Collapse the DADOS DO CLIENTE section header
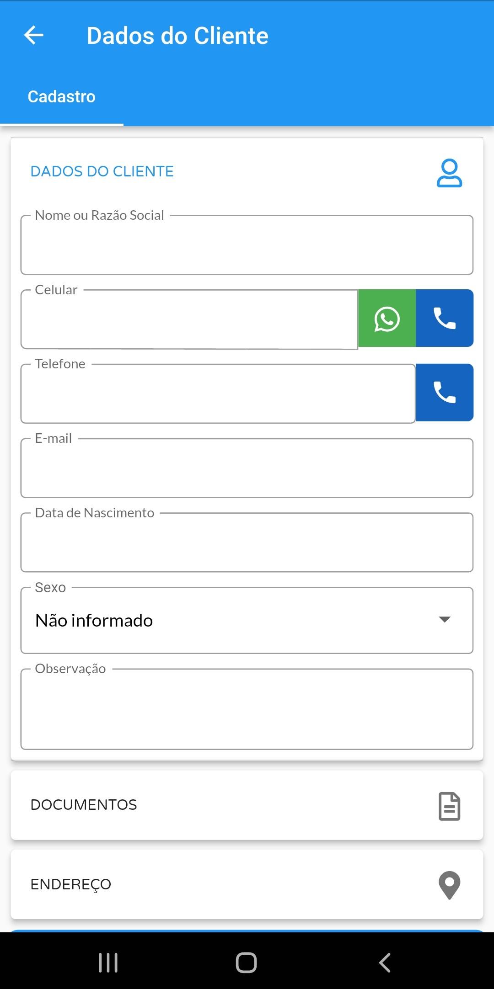 (247, 172)
